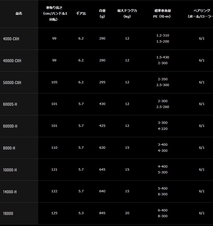Click max drag 12 in 4000D-CXH row
Viewport: 213px width, 226px height.
coord(127,60)
